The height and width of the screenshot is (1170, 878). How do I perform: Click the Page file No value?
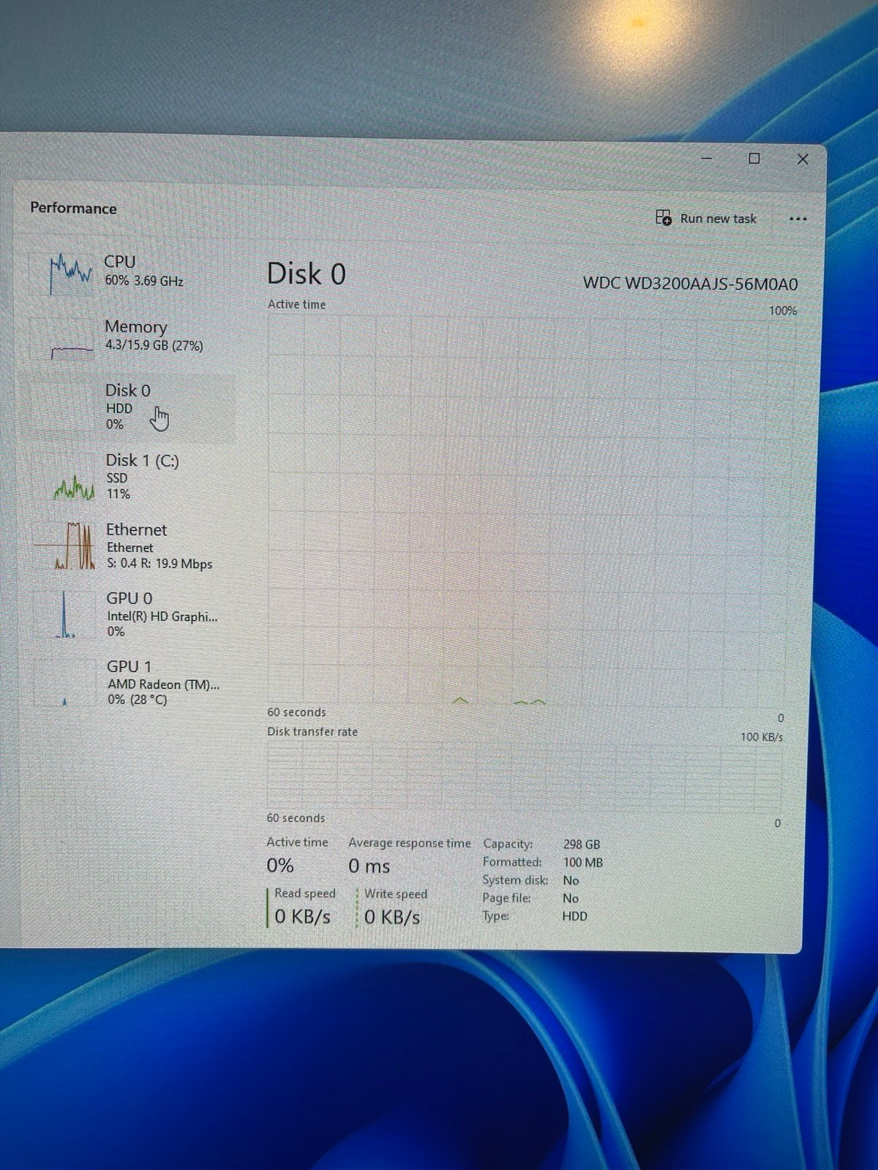click(x=571, y=899)
